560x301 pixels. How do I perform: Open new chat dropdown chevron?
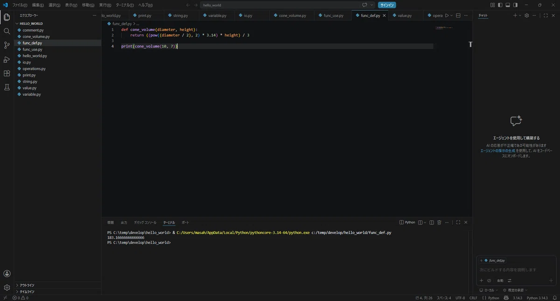coord(520,15)
